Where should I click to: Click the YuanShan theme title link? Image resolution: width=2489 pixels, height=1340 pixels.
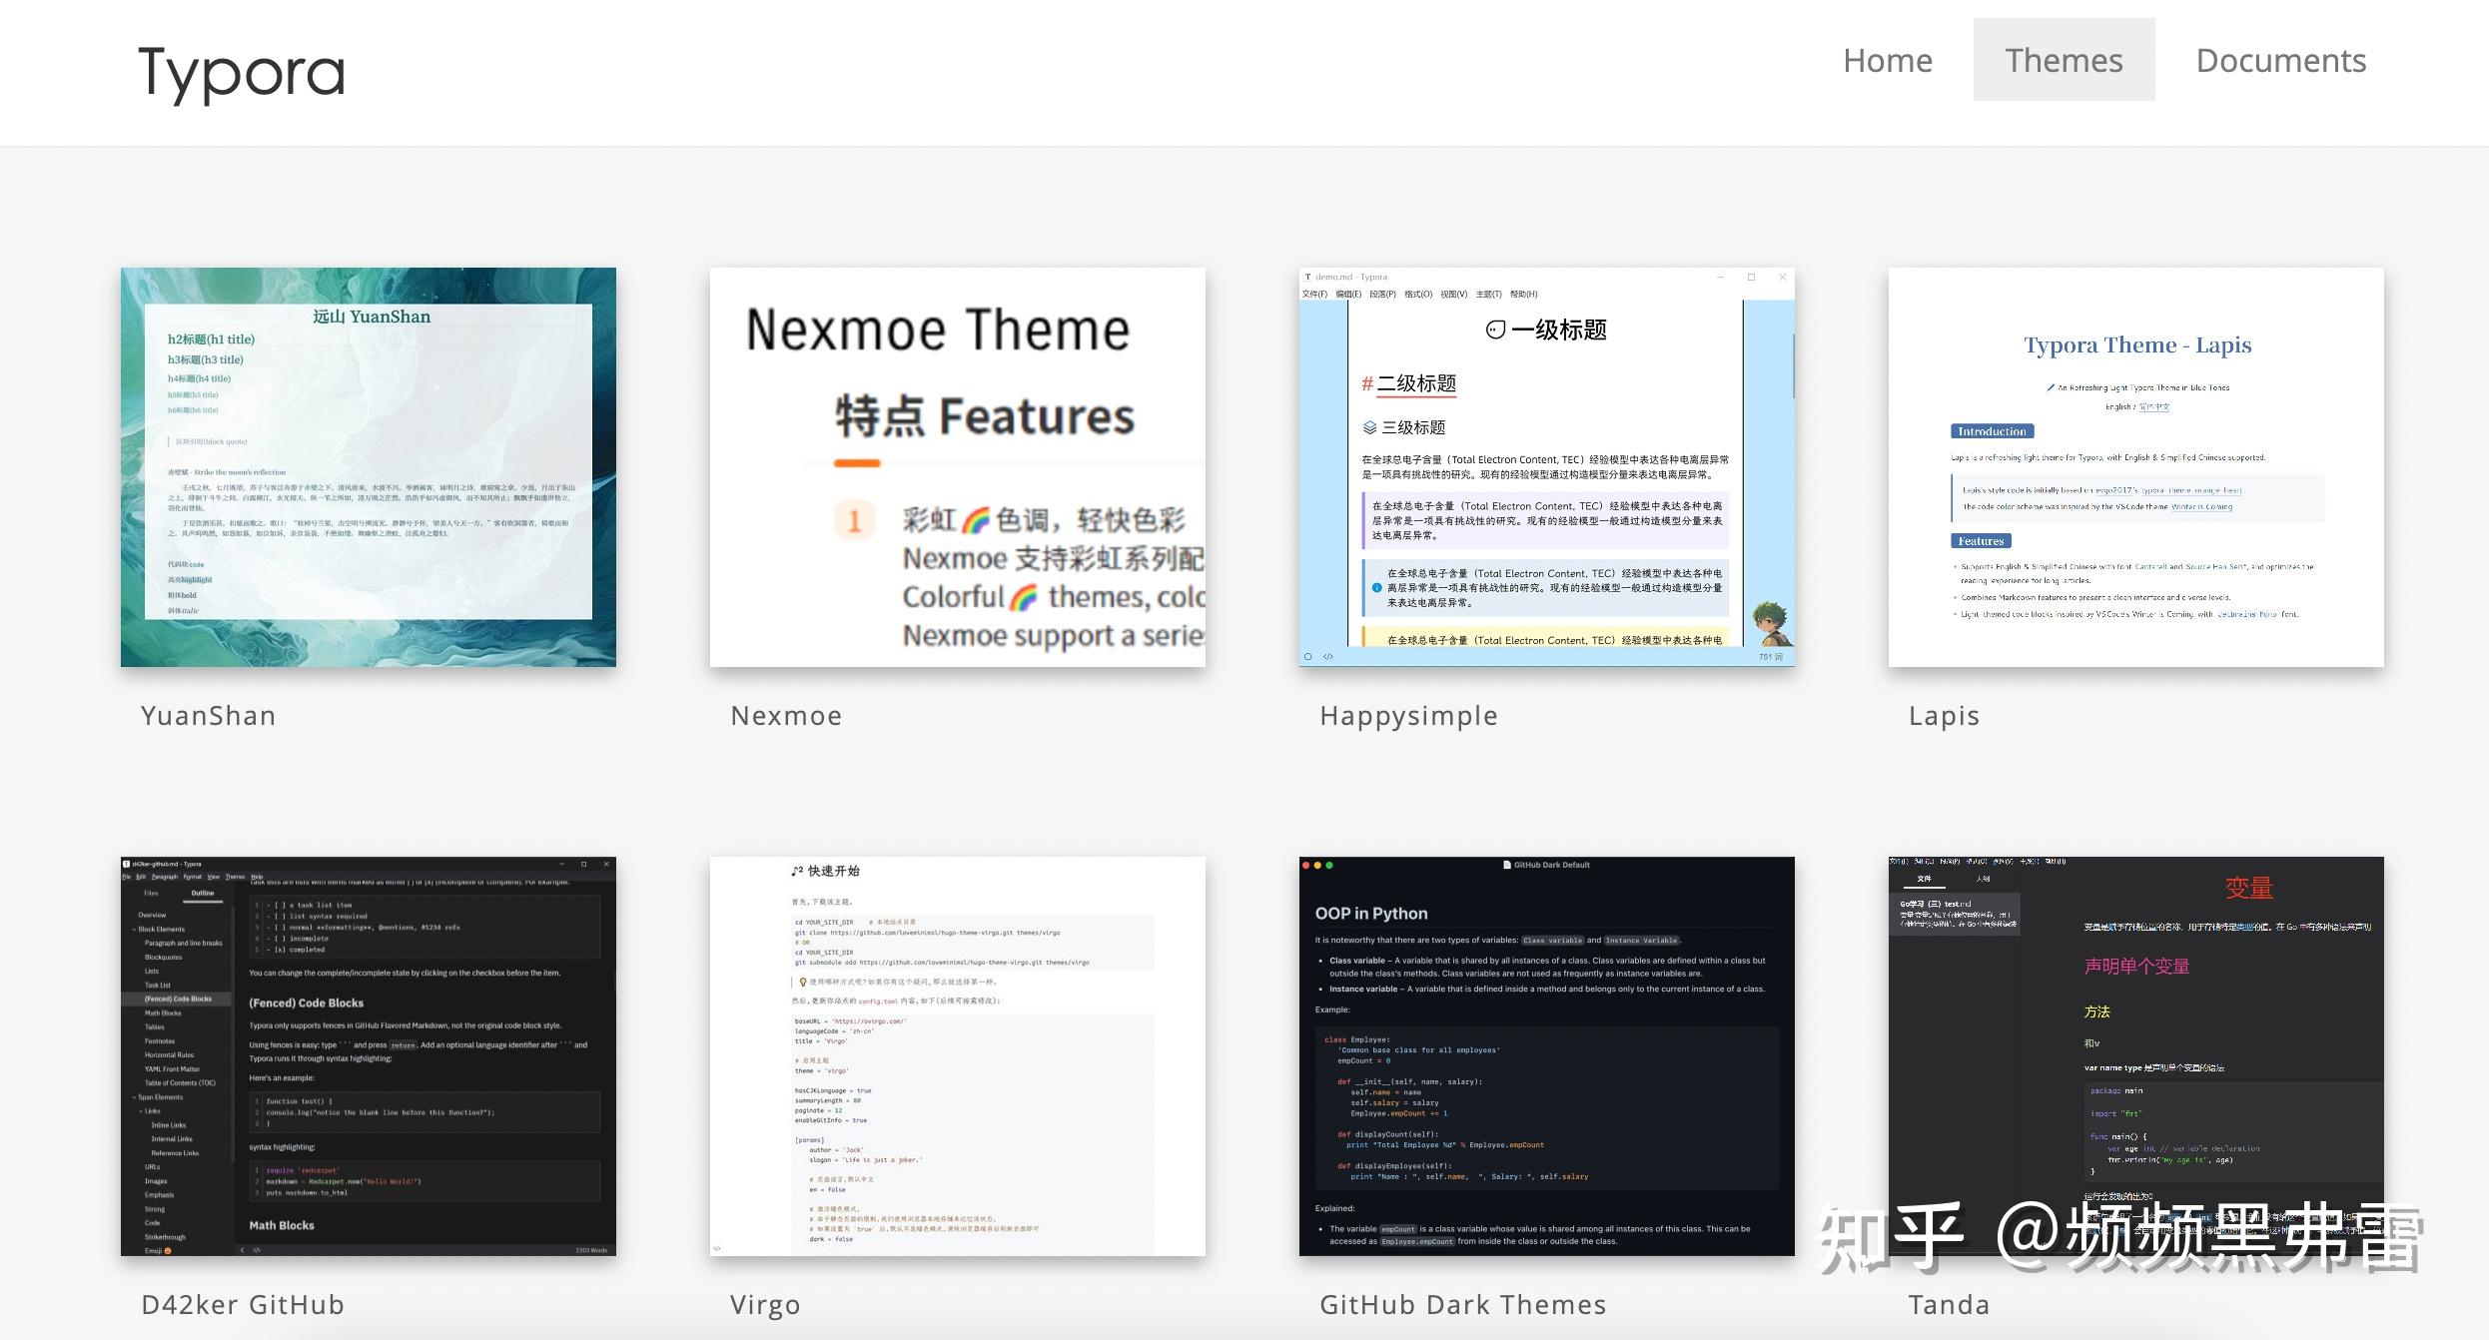point(208,716)
